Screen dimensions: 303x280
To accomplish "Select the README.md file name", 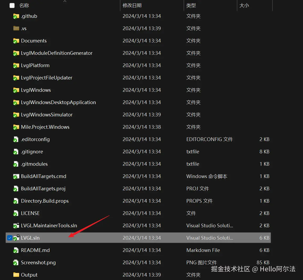I will pos(35,250).
